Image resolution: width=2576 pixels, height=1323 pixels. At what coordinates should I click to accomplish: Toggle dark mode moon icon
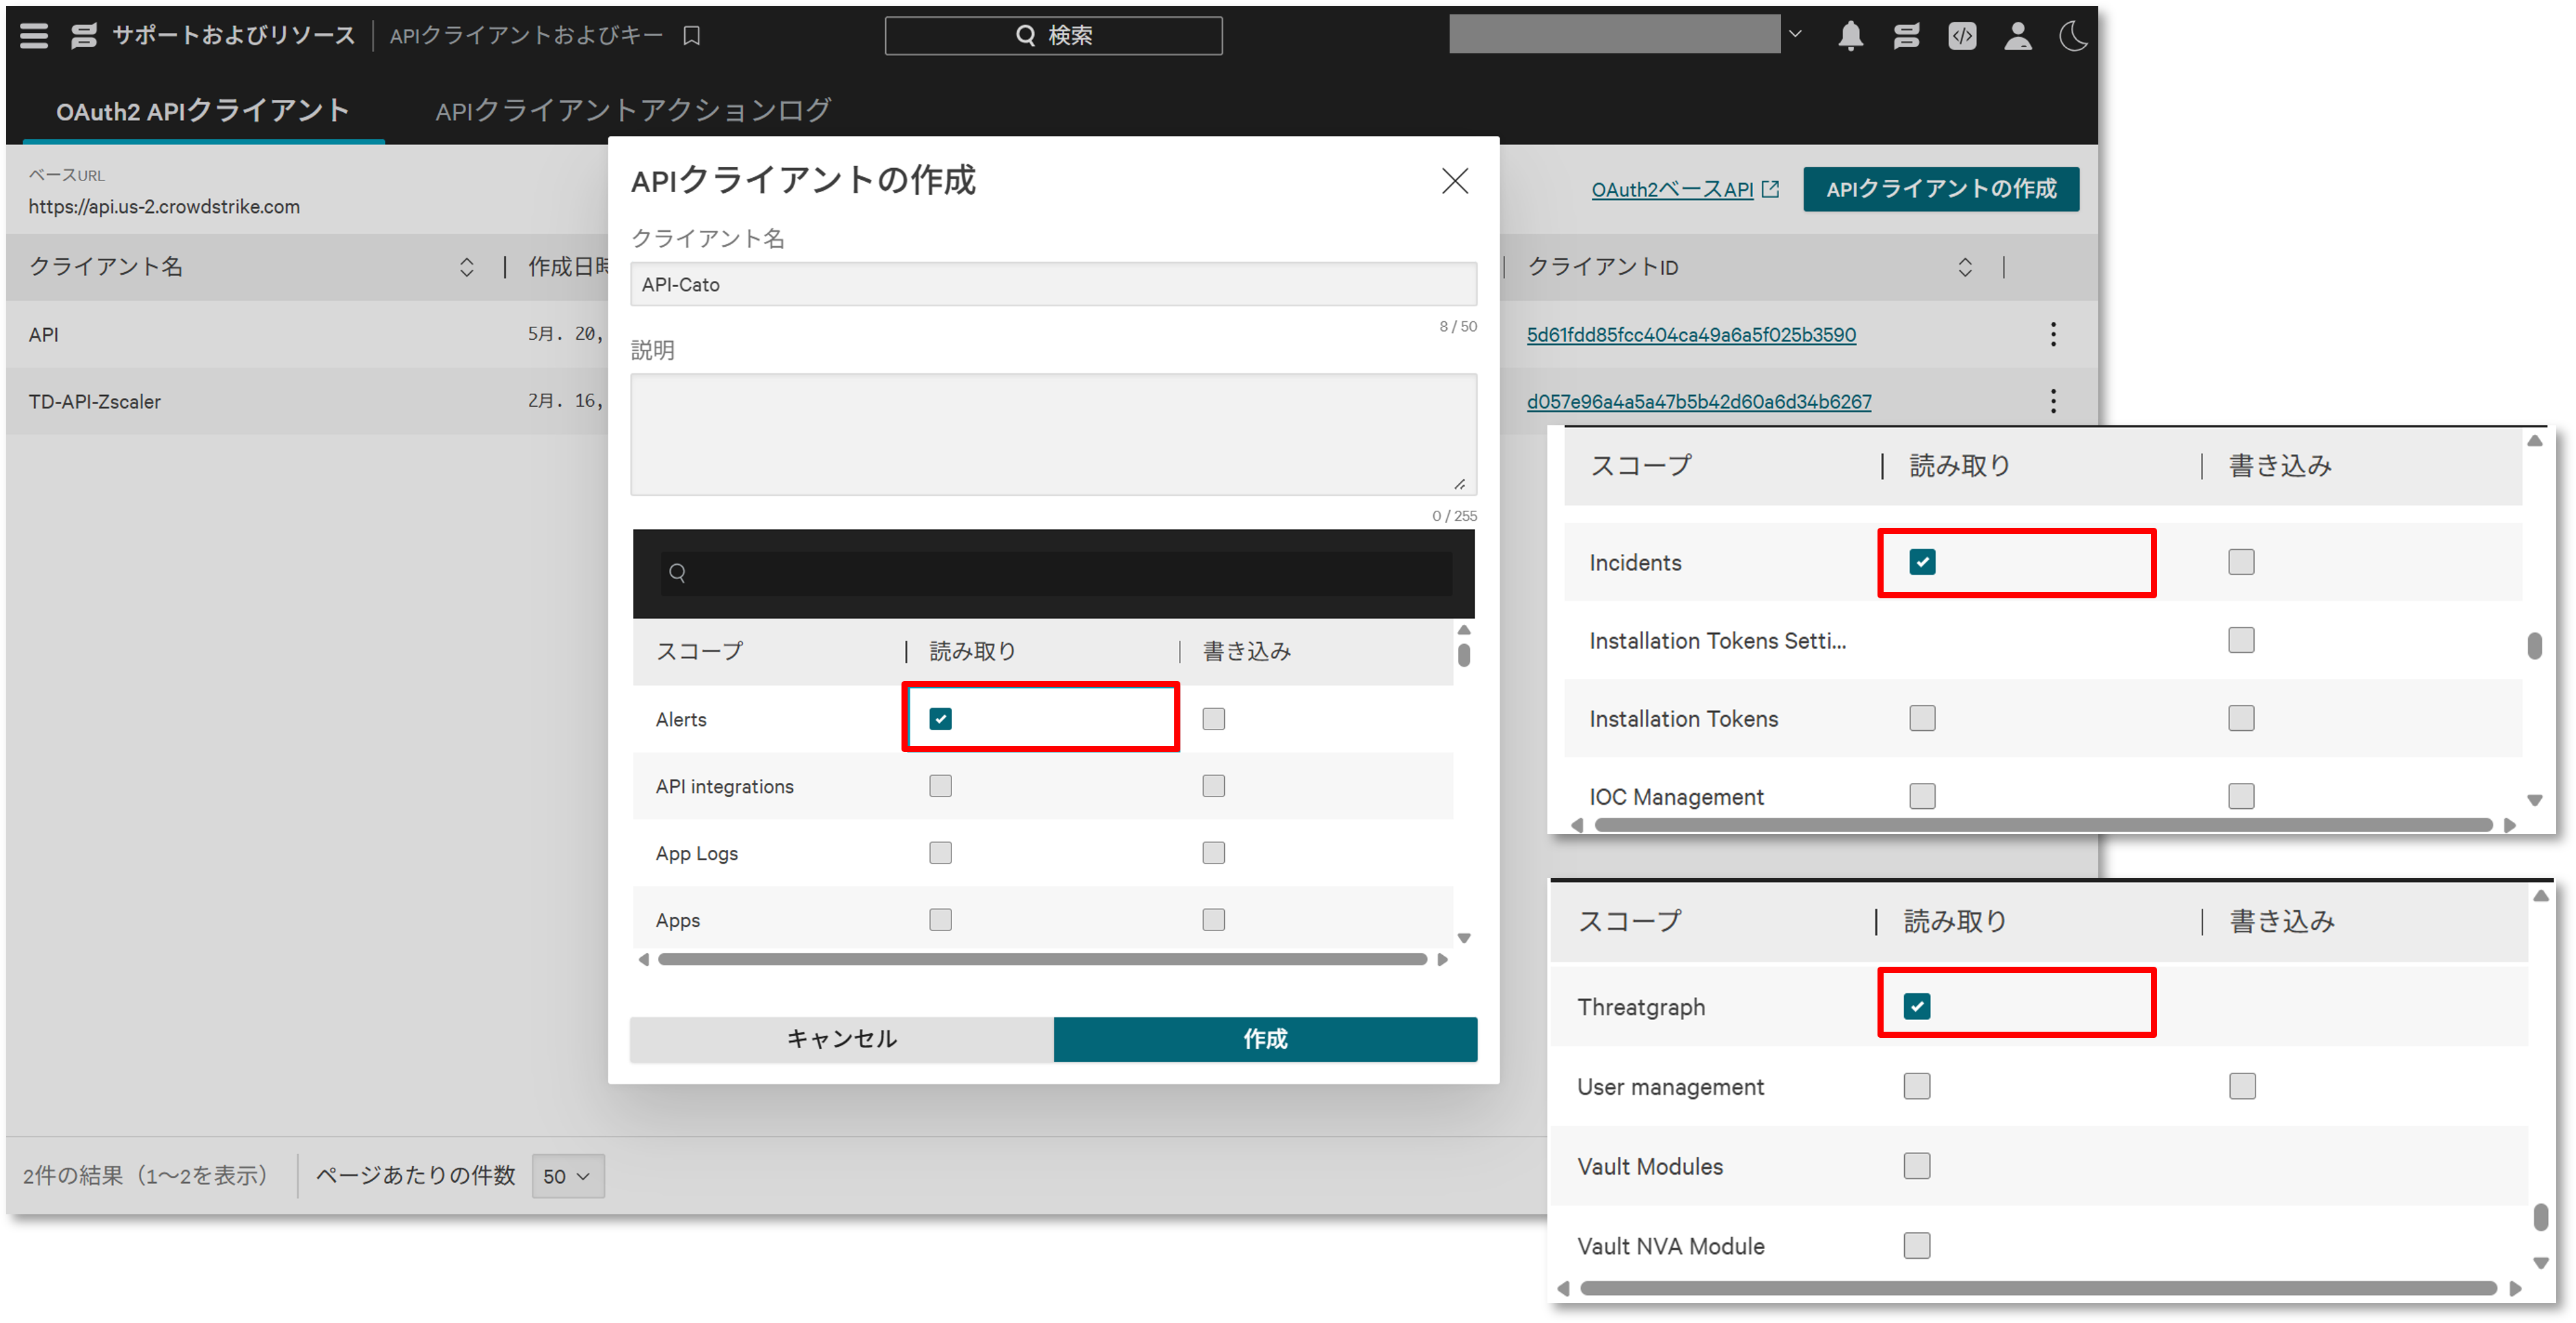2073,36
